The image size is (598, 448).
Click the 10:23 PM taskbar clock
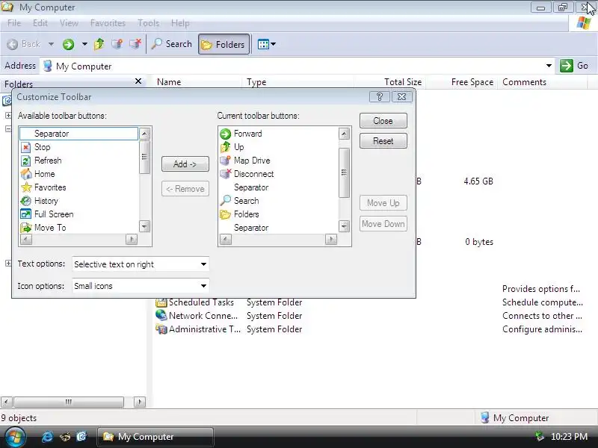tap(569, 437)
